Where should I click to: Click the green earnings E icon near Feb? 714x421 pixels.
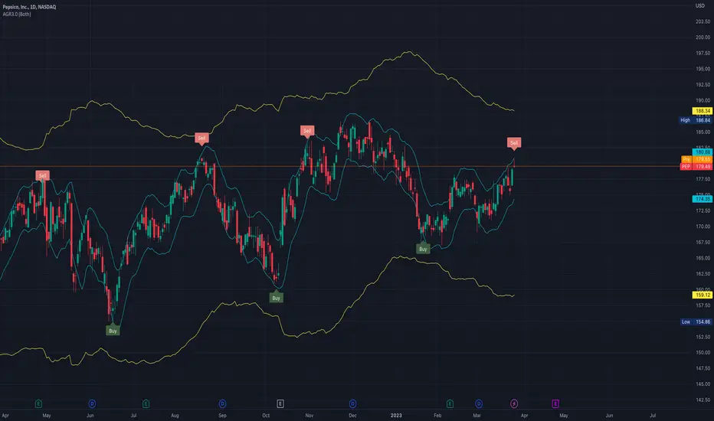click(450, 403)
